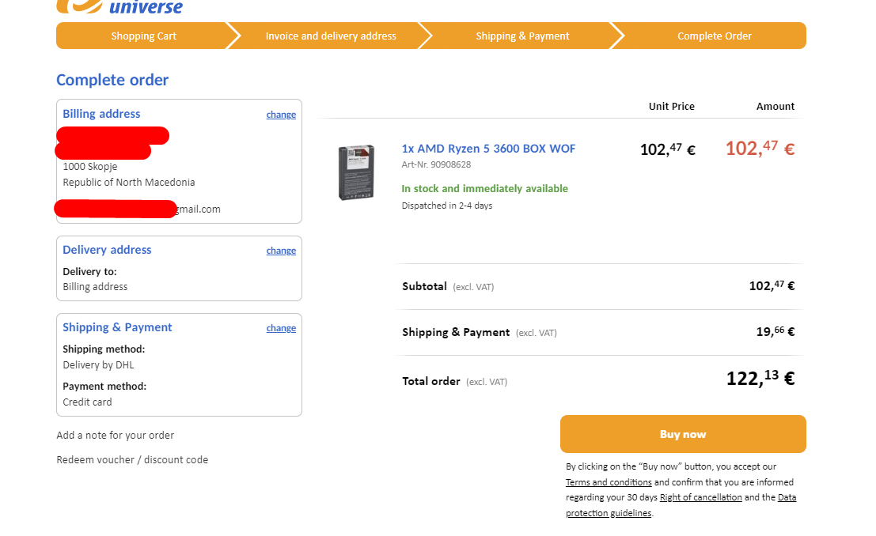Click Dispatched in 2-4 days text
Screen dimensions: 876x536
click(x=447, y=206)
